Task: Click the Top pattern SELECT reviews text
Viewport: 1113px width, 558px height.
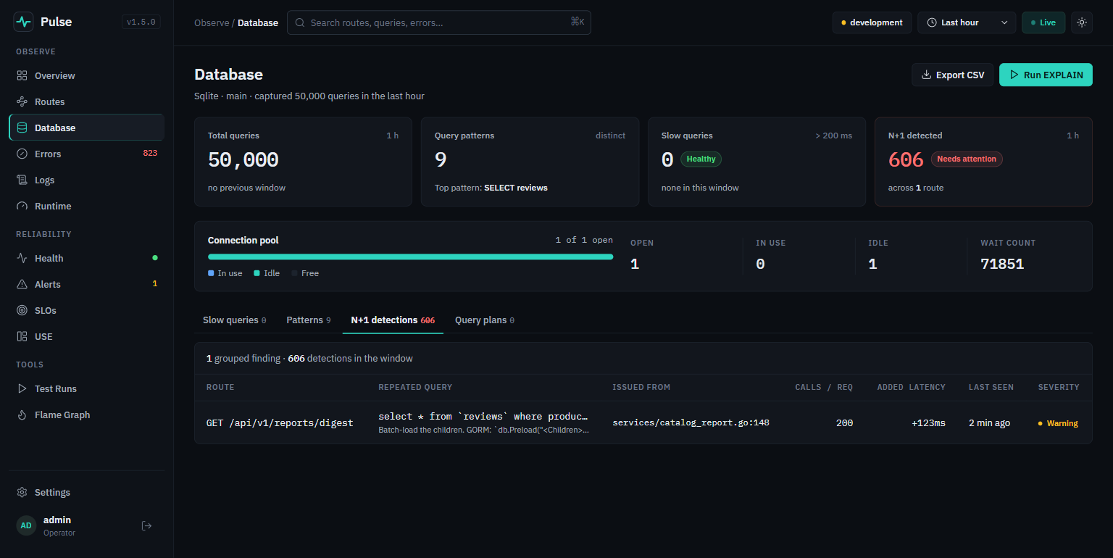Action: (491, 188)
